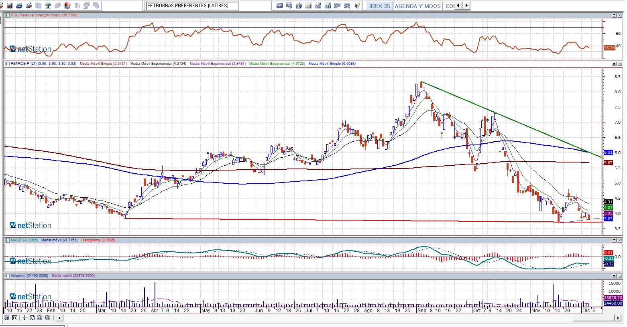This screenshot has height=327, width=627.
Task: Switch to the IBEX 35 tab
Action: coord(379,6)
